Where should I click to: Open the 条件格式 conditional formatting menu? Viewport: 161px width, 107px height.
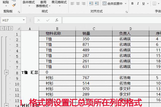click(x=29, y=4)
